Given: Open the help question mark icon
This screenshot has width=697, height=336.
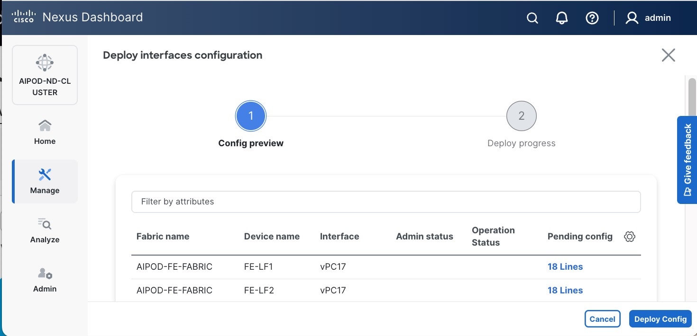Looking at the screenshot, I should click(592, 18).
